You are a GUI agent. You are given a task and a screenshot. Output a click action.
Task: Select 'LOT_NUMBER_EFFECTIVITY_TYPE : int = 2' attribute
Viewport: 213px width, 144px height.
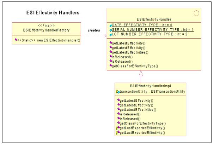pyautogui.click(x=150, y=34)
